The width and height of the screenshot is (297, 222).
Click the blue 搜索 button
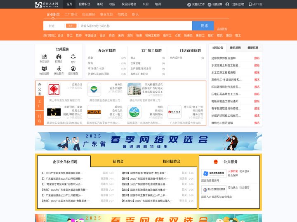[x=203, y=25]
